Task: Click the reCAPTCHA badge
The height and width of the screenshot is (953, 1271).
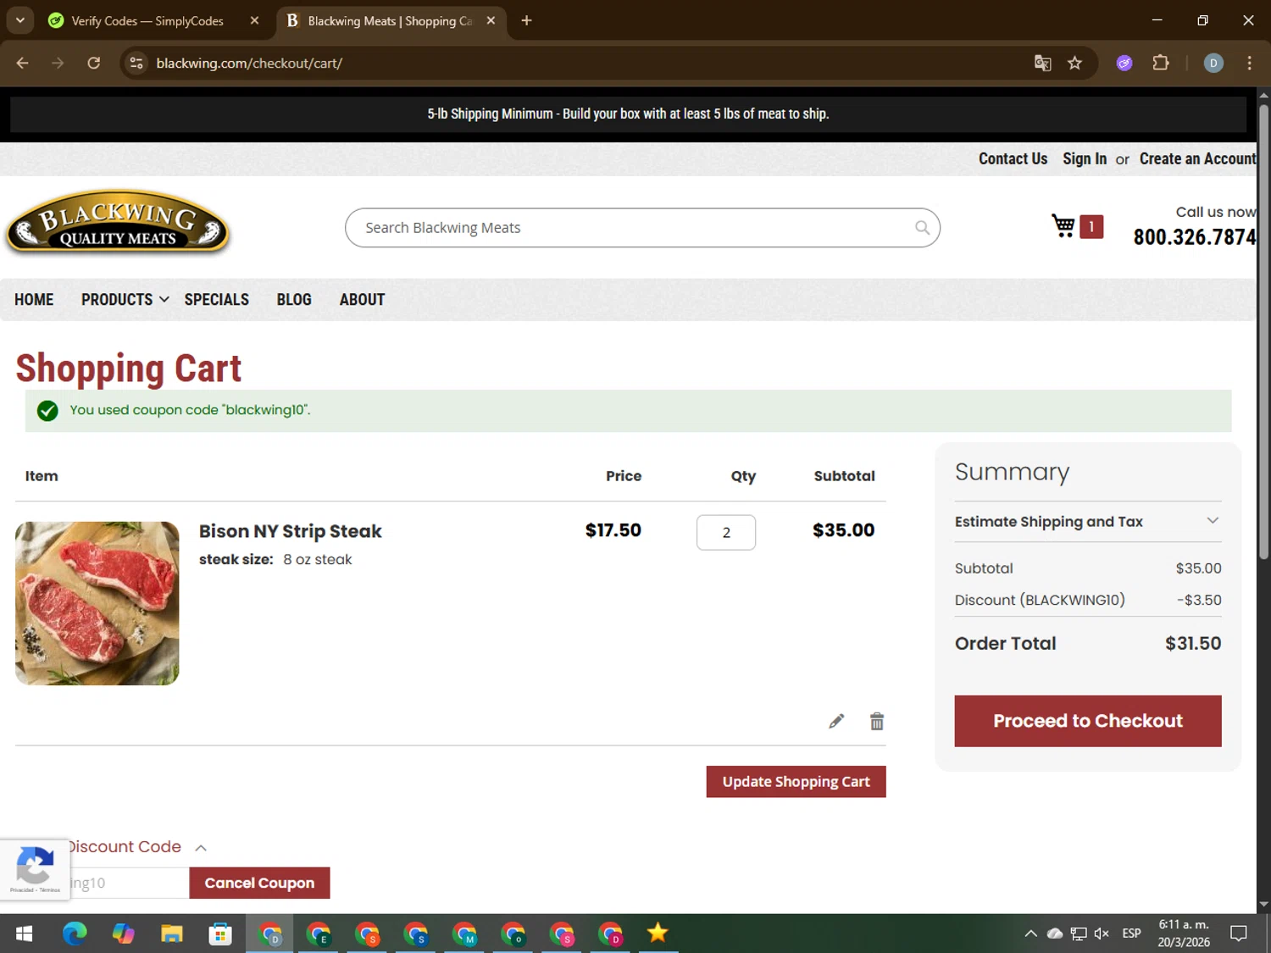Action: coord(35,869)
